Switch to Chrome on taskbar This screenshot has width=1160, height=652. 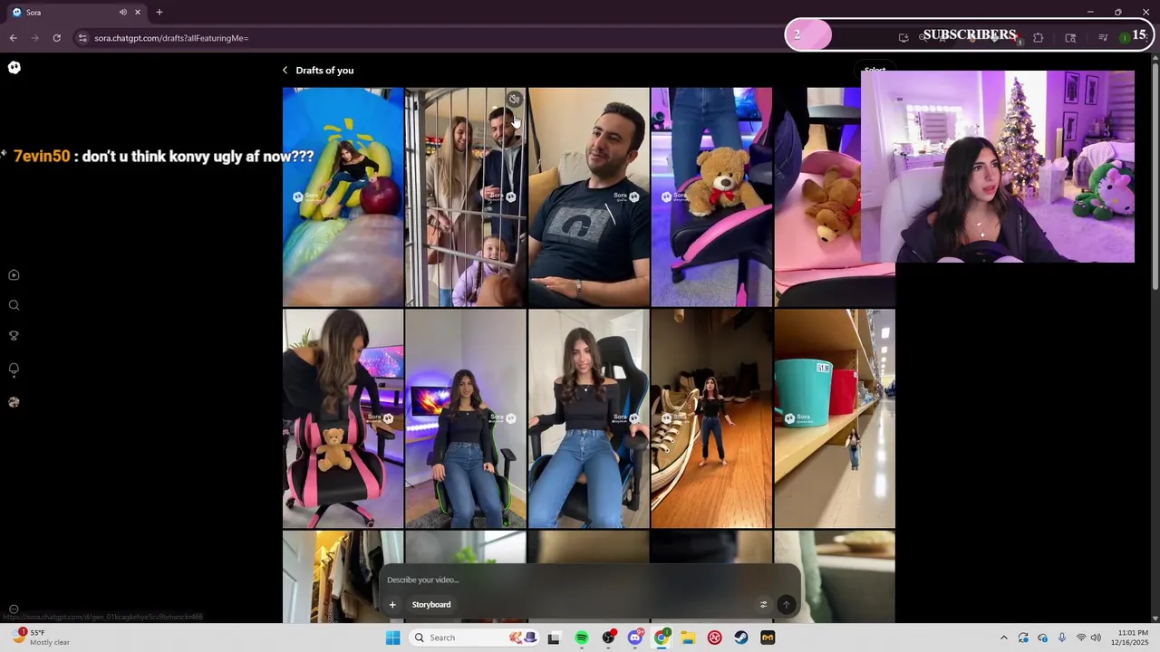click(662, 638)
